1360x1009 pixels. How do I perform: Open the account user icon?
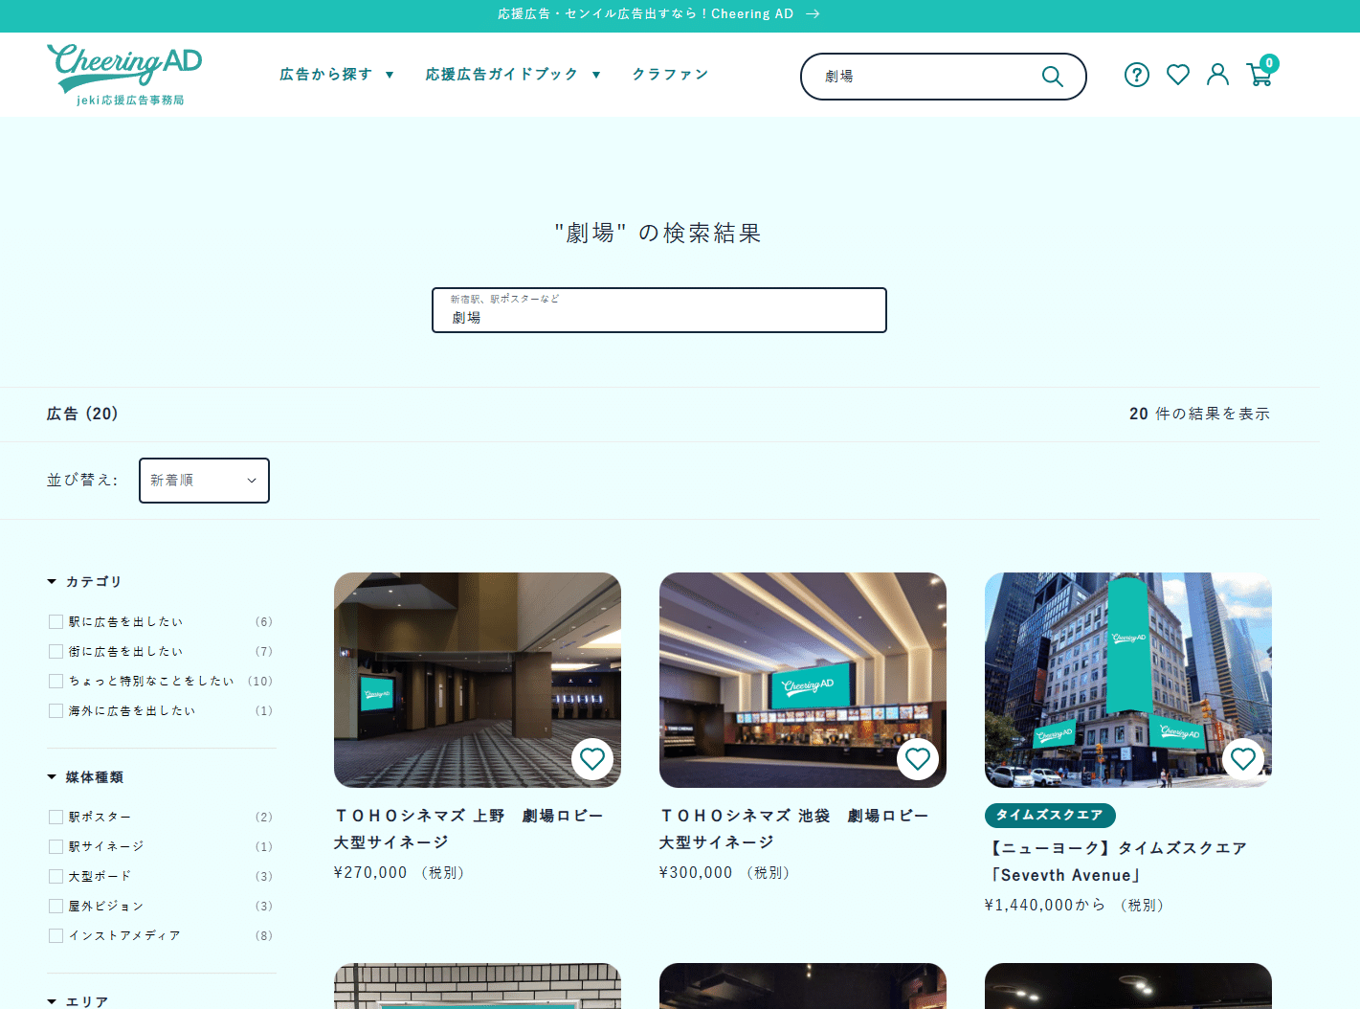[1217, 75]
